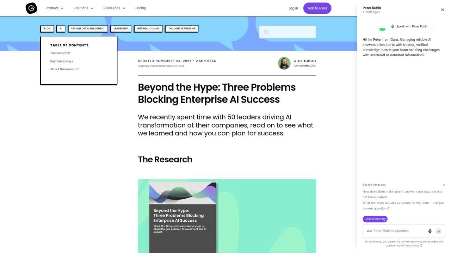Click the 'The Research' section heading
The width and height of the screenshot is (451, 253).
click(165, 160)
